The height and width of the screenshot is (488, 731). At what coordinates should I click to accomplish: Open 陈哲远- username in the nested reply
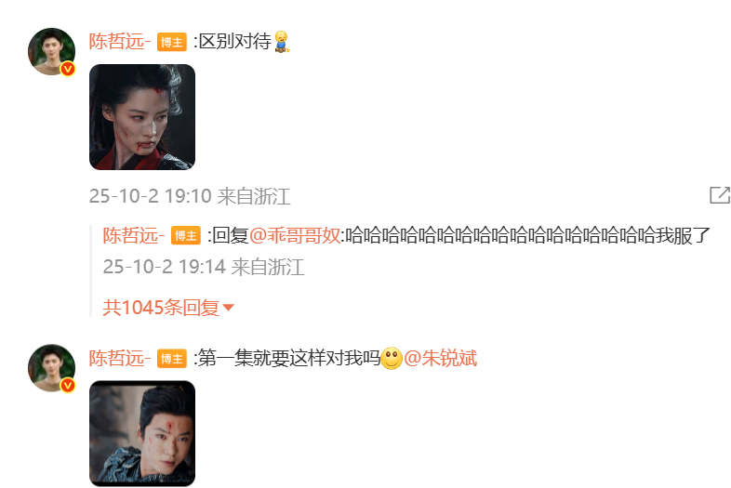(134, 235)
